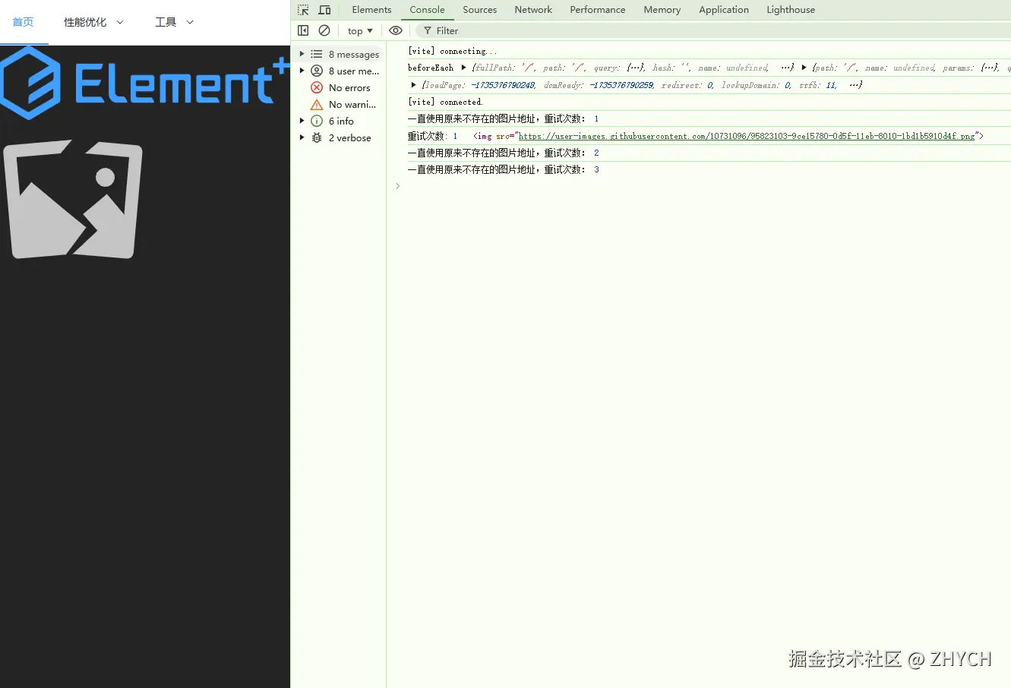Select the No errors filter row

tap(339, 87)
